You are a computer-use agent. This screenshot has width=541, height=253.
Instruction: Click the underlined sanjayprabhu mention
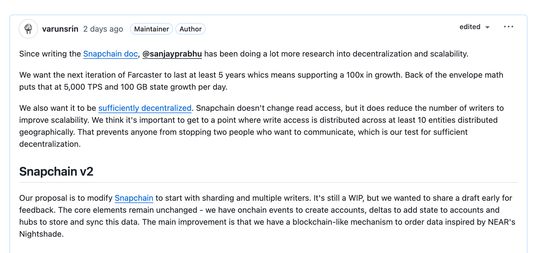coord(172,54)
